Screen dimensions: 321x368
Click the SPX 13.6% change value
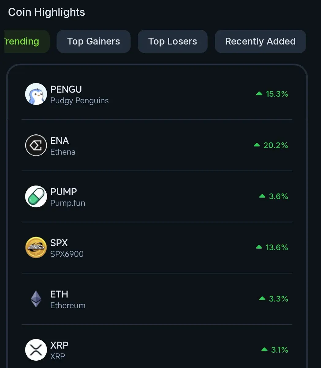[277, 247]
